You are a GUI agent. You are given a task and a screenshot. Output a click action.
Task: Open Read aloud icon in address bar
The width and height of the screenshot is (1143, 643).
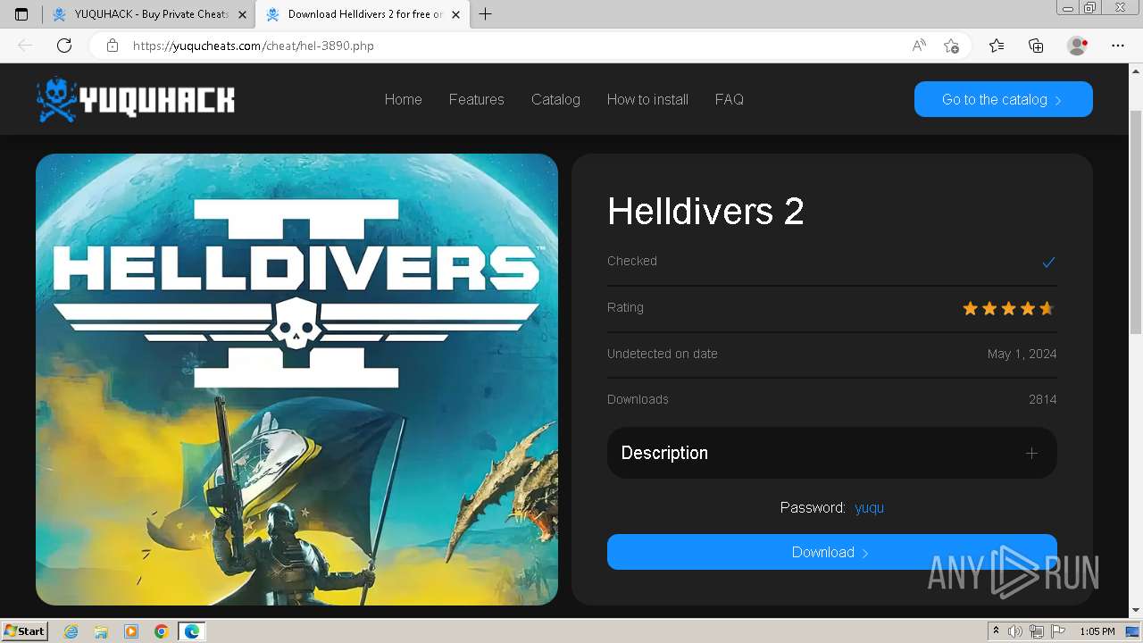919,46
